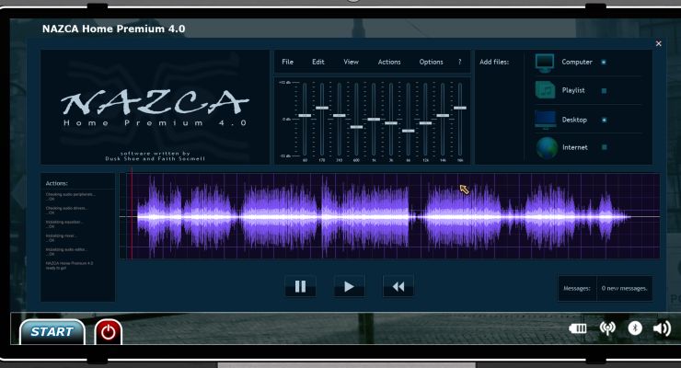The image size is (681, 368).
Task: Click the red power icon
Action: click(x=109, y=332)
